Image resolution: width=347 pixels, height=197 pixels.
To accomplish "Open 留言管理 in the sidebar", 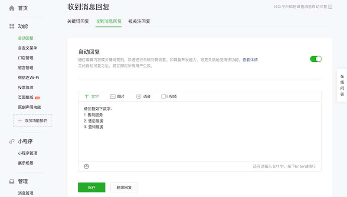I will click(26, 68).
